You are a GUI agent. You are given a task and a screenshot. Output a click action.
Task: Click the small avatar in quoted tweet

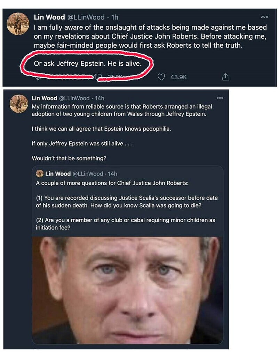click(40, 173)
